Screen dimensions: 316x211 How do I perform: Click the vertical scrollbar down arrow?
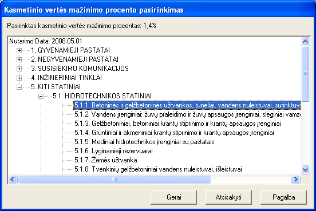coord(305,169)
